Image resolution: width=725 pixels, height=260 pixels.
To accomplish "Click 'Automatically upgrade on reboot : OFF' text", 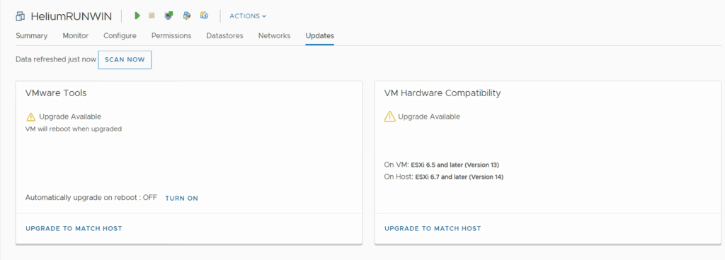I will tap(91, 197).
